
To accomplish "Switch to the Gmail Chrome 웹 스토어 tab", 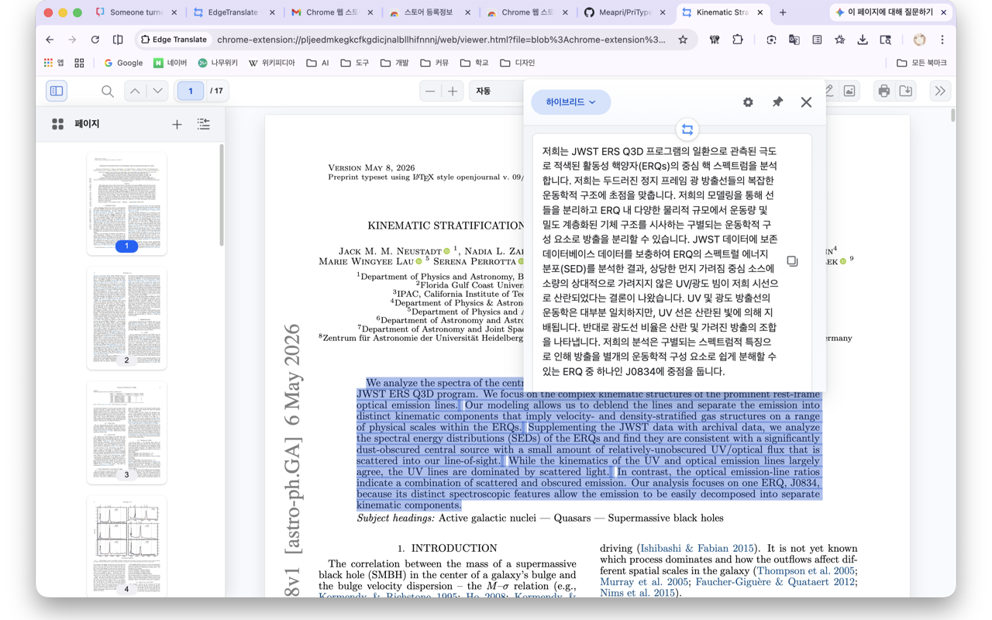I will tap(332, 12).
